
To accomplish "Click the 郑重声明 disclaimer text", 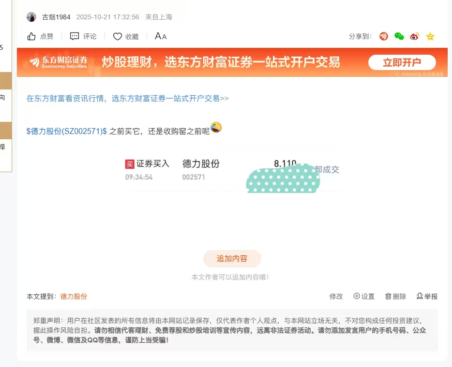I will (229, 330).
